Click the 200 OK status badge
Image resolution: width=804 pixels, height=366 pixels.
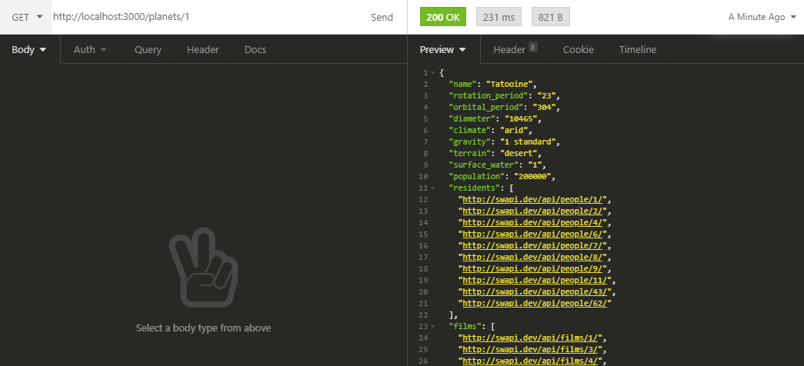pos(443,17)
